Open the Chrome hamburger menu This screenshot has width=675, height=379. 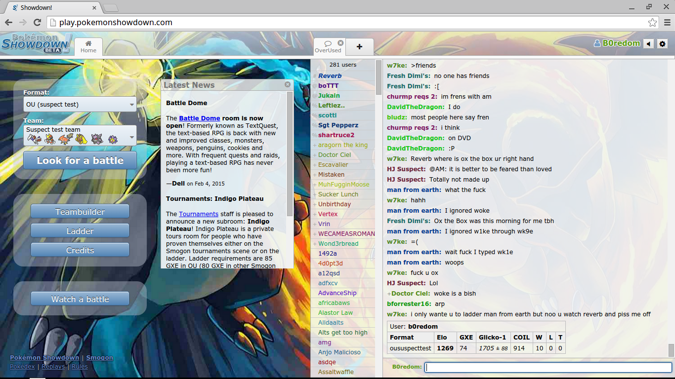point(667,22)
